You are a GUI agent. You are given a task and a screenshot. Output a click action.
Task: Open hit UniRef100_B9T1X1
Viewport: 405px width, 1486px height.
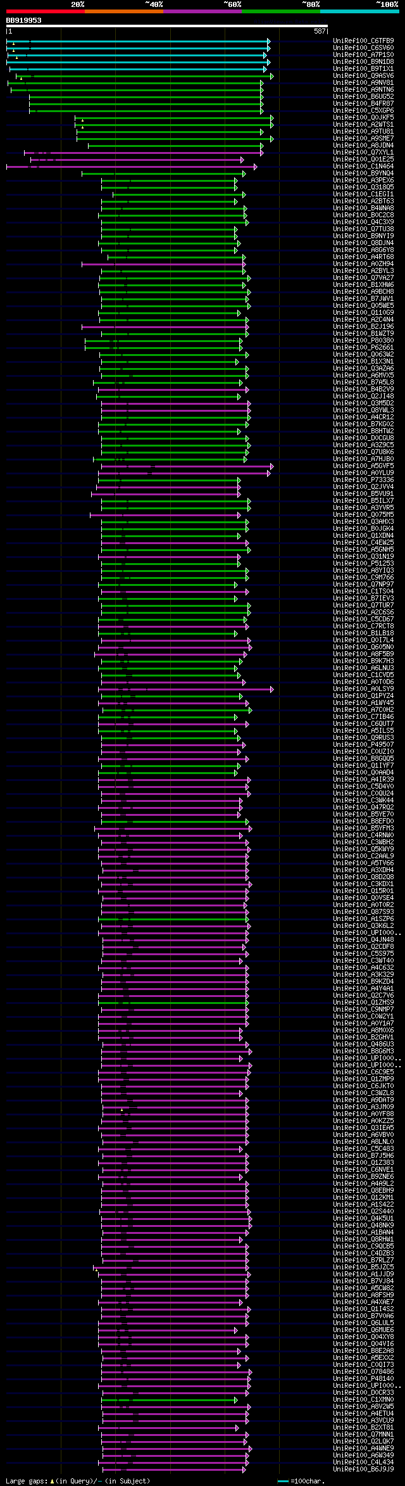(363, 69)
